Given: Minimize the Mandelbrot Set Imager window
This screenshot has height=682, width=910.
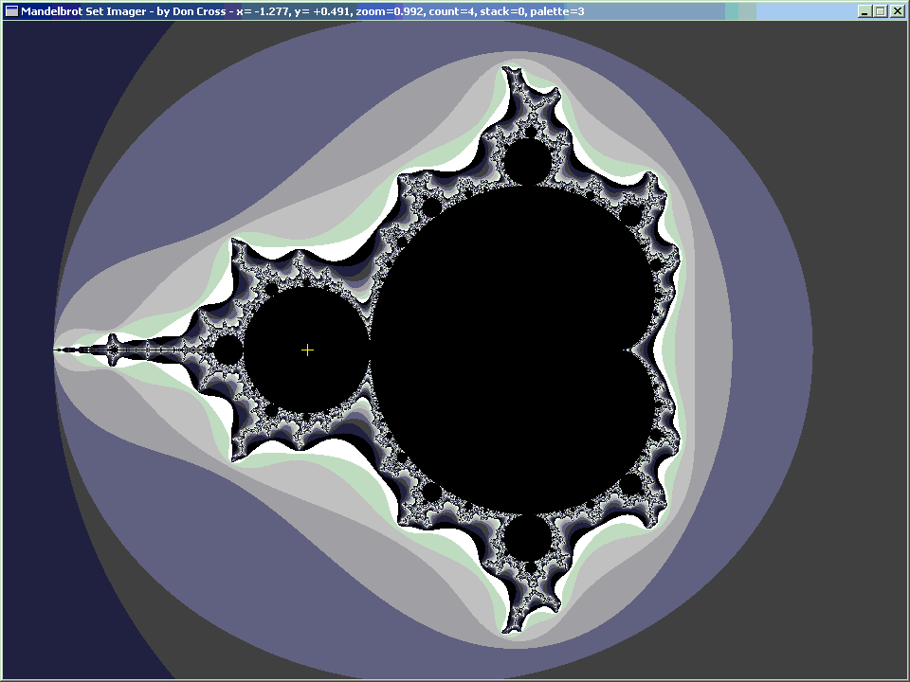Looking at the screenshot, I should click(x=864, y=11).
